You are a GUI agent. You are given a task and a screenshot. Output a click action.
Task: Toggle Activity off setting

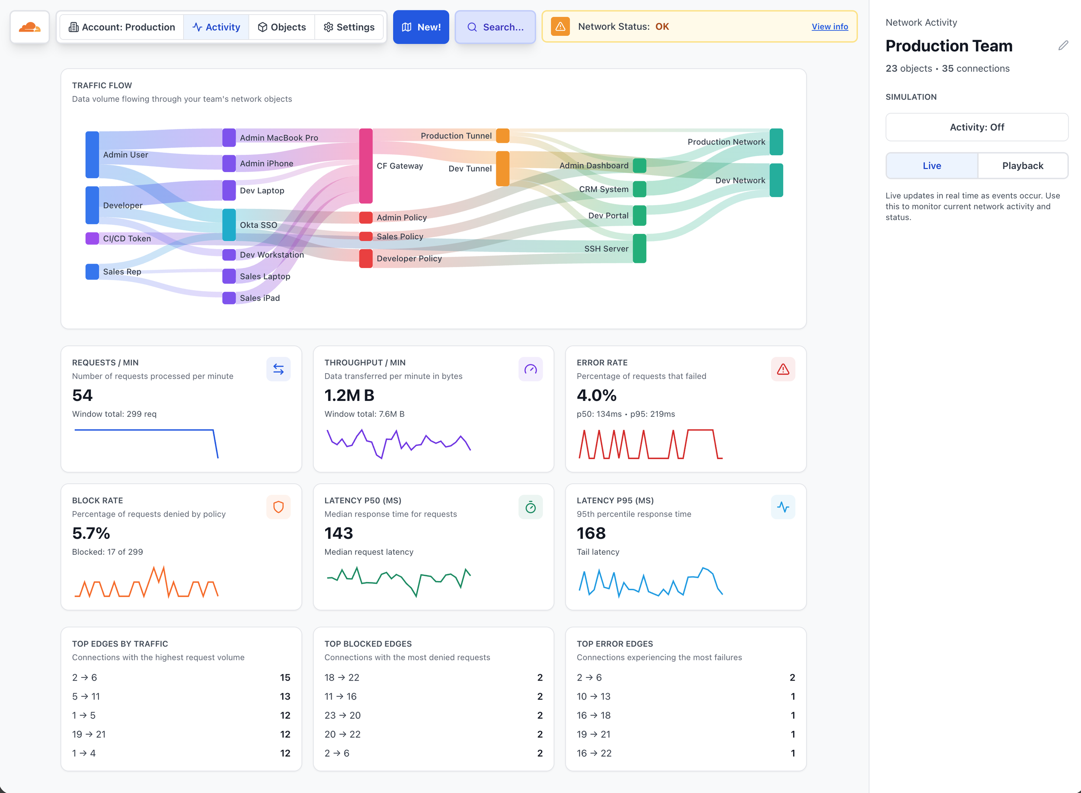(977, 127)
